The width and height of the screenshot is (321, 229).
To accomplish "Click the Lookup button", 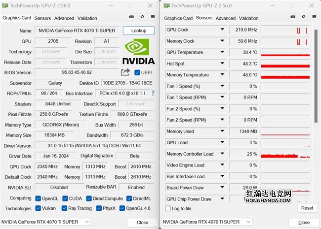I will 138,31.
